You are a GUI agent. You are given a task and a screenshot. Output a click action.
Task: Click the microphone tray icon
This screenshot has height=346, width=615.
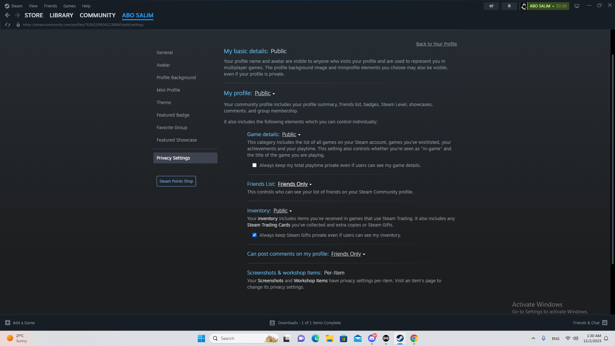coord(544,338)
